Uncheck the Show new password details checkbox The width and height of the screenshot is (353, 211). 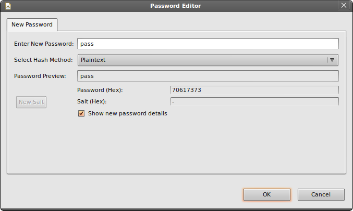coord(81,113)
